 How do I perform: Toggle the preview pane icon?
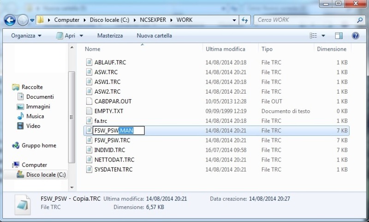(x=339, y=36)
